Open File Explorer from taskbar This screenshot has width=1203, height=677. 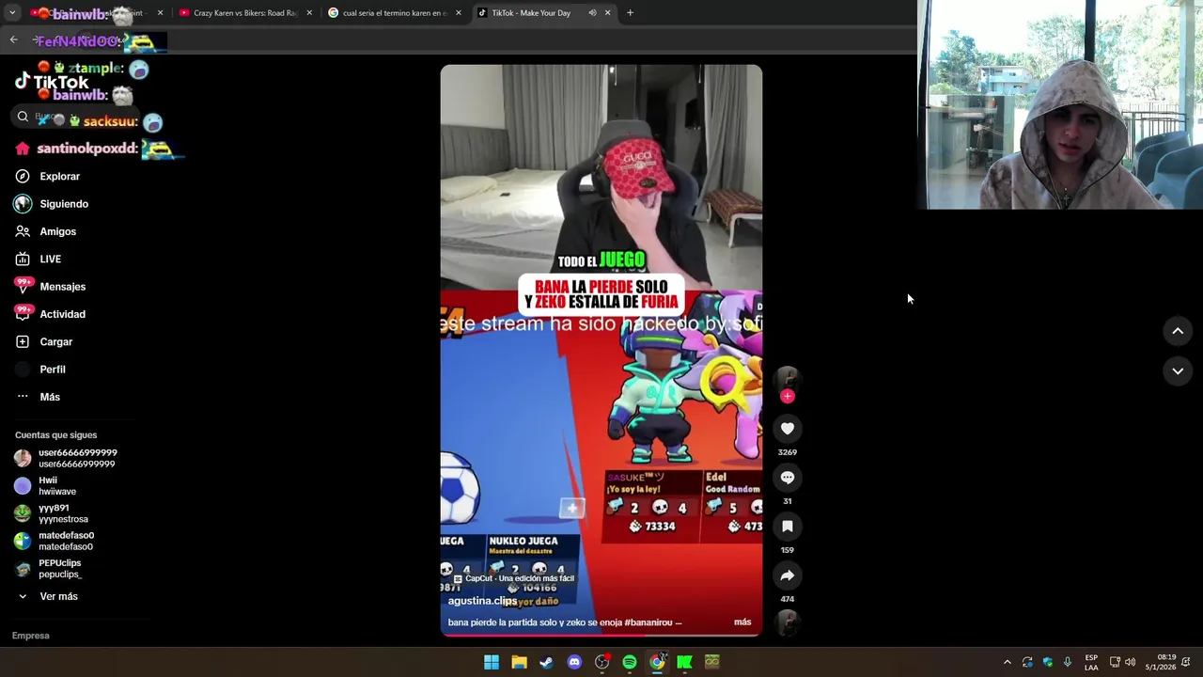tap(519, 662)
